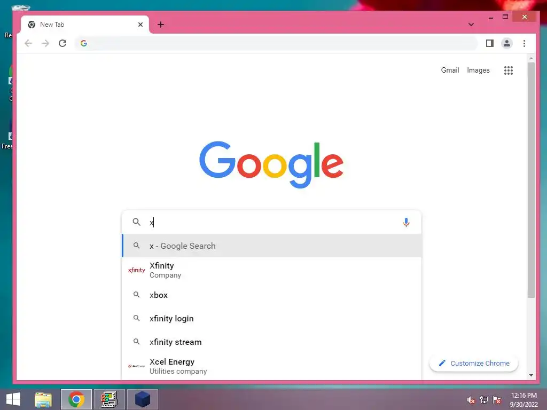Open the blue cube taskbar app
The width and height of the screenshot is (547, 410).
(x=142, y=399)
